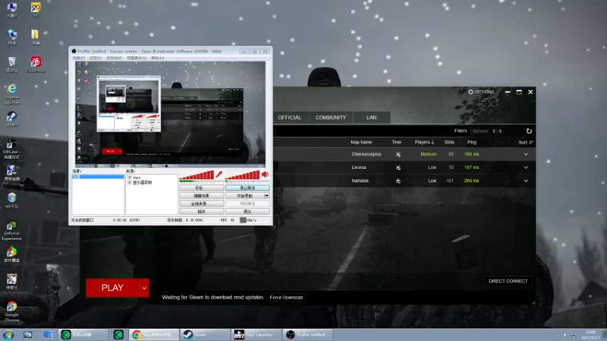Click the stop streaming button in OBS

[x=247, y=188]
